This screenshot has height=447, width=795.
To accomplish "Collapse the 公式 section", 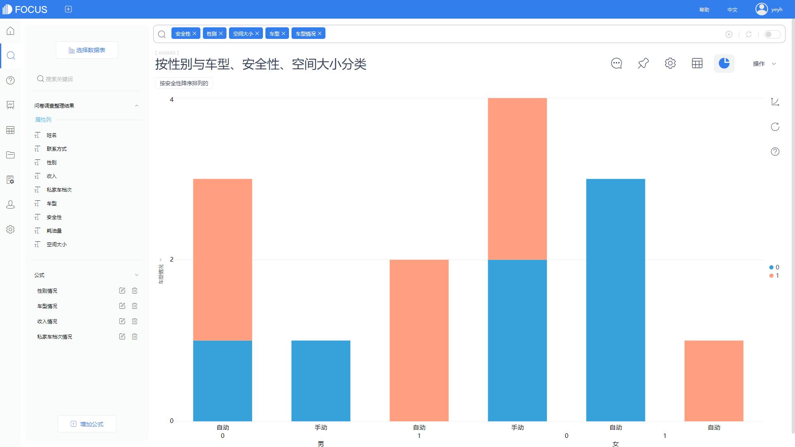I will (x=137, y=275).
